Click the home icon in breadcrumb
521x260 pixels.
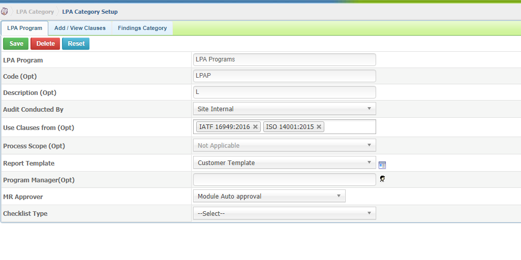4,12
